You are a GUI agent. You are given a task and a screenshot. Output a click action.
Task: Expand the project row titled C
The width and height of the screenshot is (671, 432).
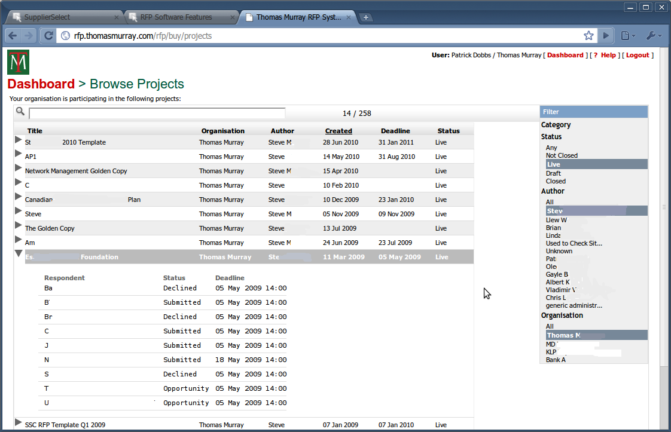point(18,182)
